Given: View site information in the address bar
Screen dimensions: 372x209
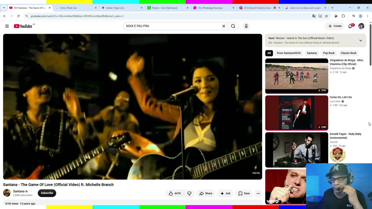Looking at the screenshot, I should pyautogui.click(x=26, y=16).
